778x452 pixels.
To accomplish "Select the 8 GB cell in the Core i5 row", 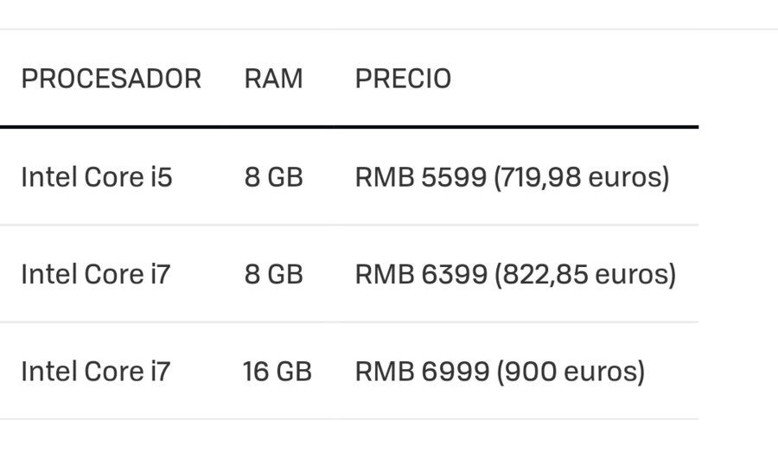I will pyautogui.click(x=273, y=177).
